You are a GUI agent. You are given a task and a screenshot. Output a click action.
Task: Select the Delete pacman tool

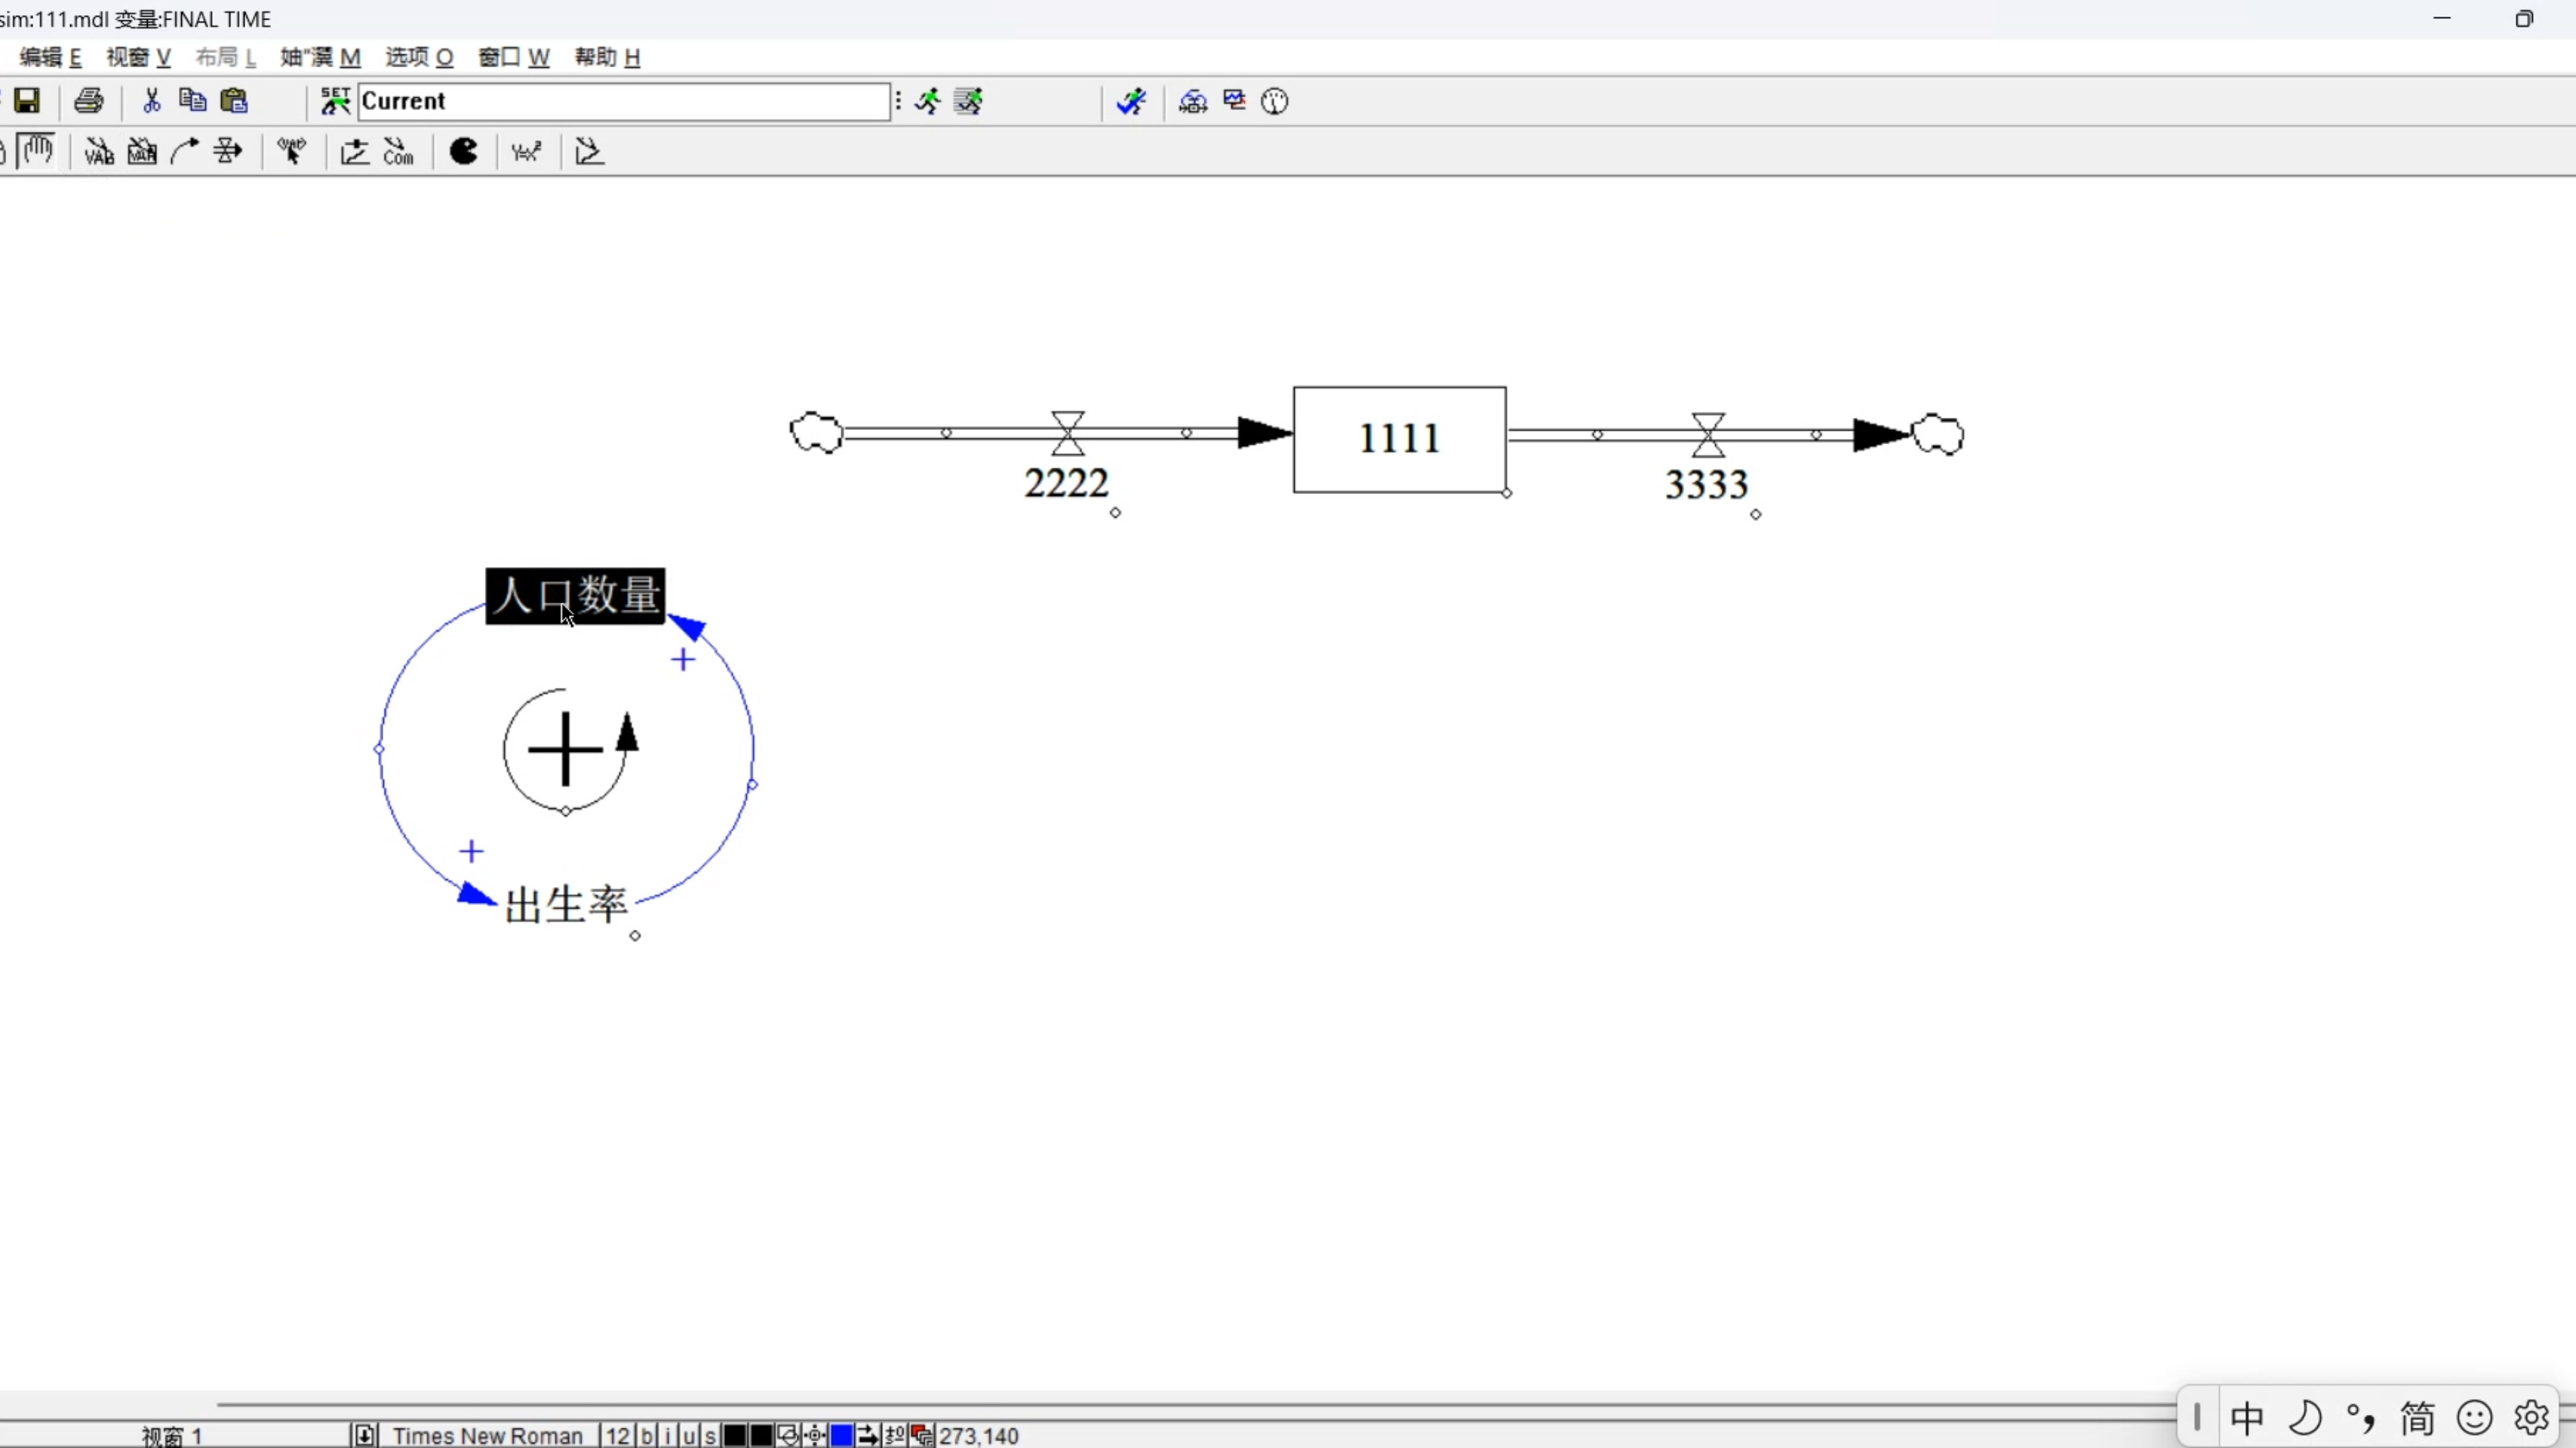point(464,152)
